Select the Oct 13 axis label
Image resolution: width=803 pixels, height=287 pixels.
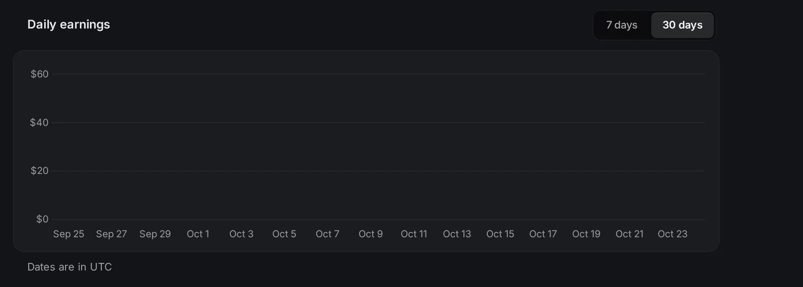click(457, 234)
